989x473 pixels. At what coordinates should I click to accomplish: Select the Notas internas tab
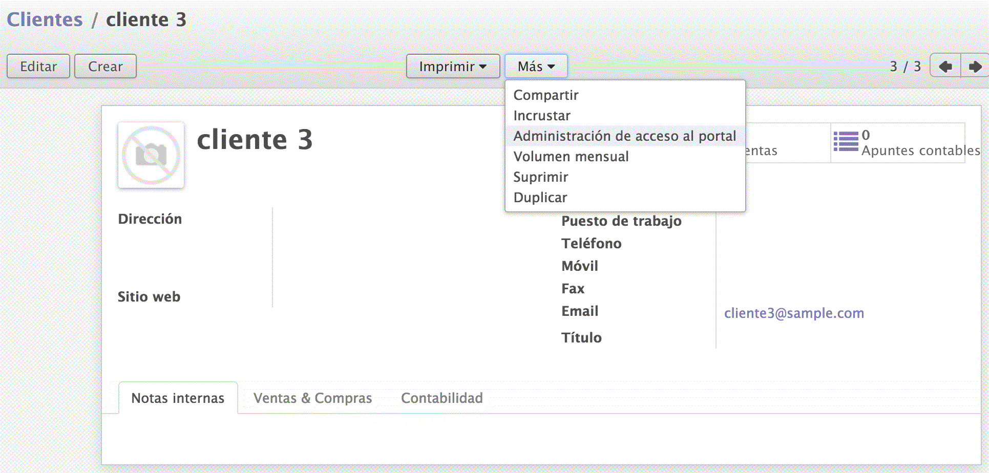(x=178, y=398)
